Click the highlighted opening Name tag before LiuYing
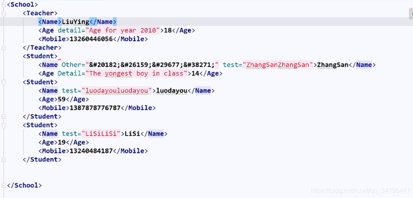 (x=50, y=22)
